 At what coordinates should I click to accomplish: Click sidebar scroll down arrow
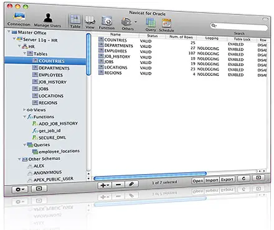88,178
